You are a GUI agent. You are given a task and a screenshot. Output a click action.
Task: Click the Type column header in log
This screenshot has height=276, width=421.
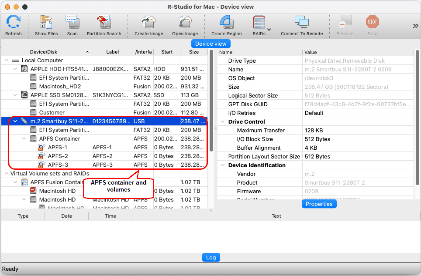pos(23,216)
